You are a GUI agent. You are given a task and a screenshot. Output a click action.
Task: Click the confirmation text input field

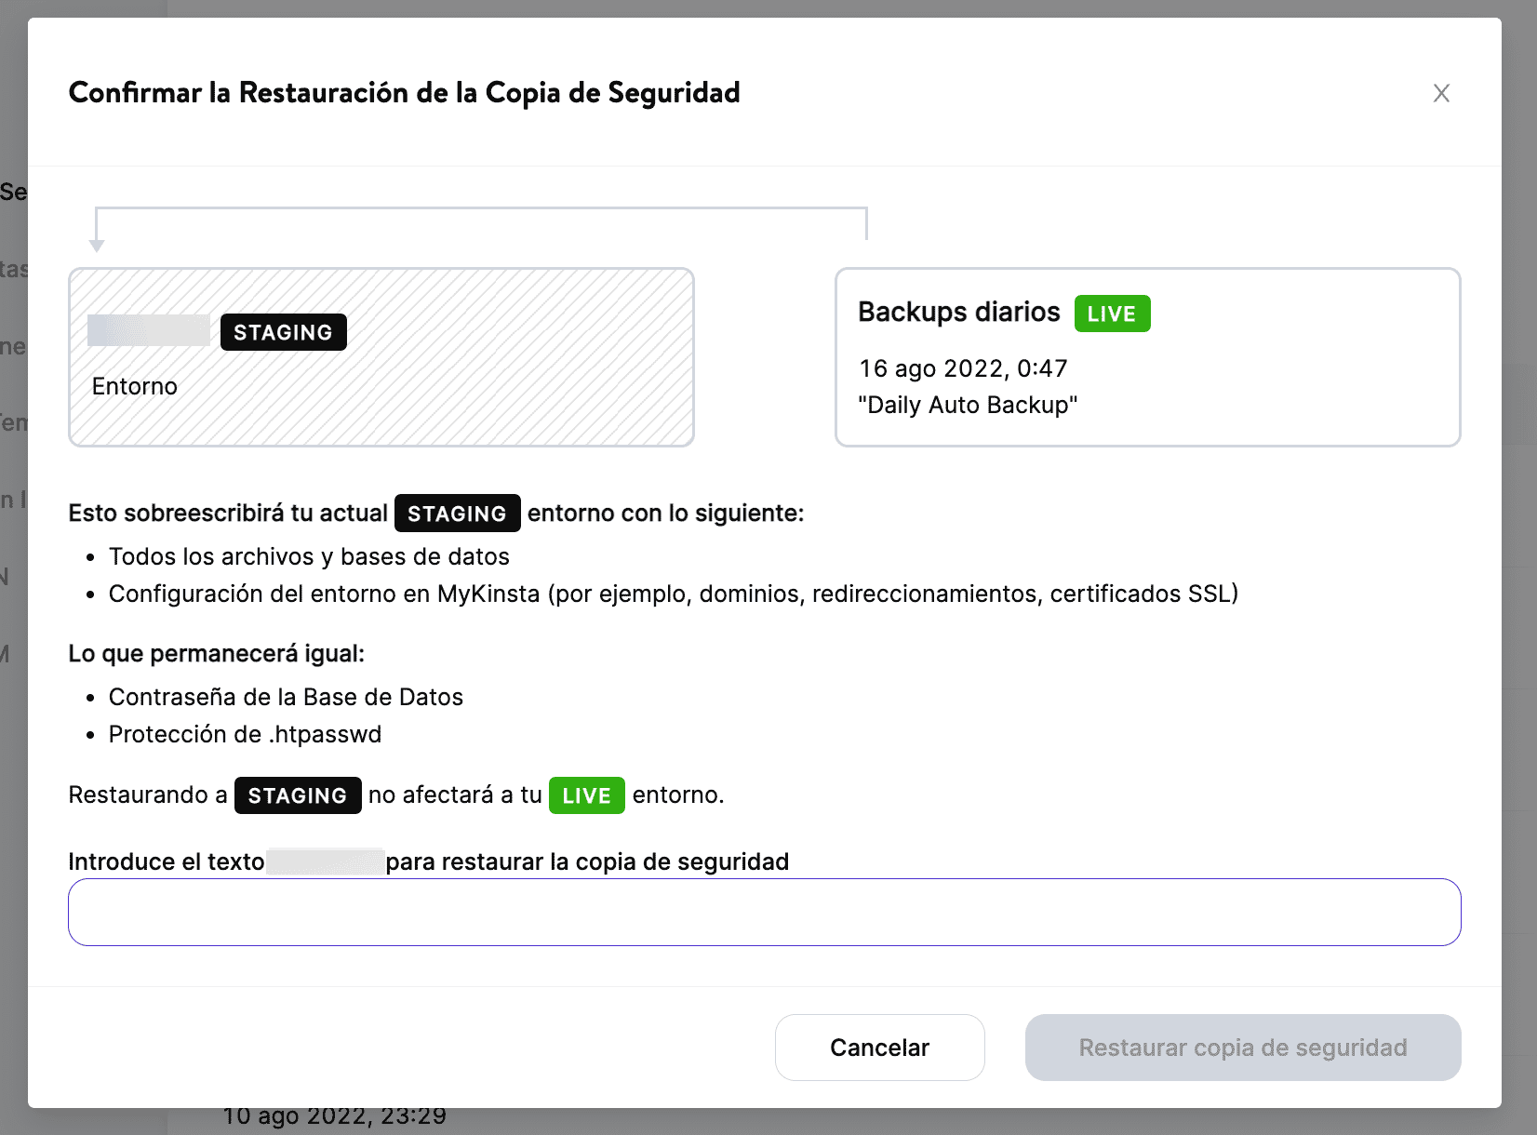point(765,912)
